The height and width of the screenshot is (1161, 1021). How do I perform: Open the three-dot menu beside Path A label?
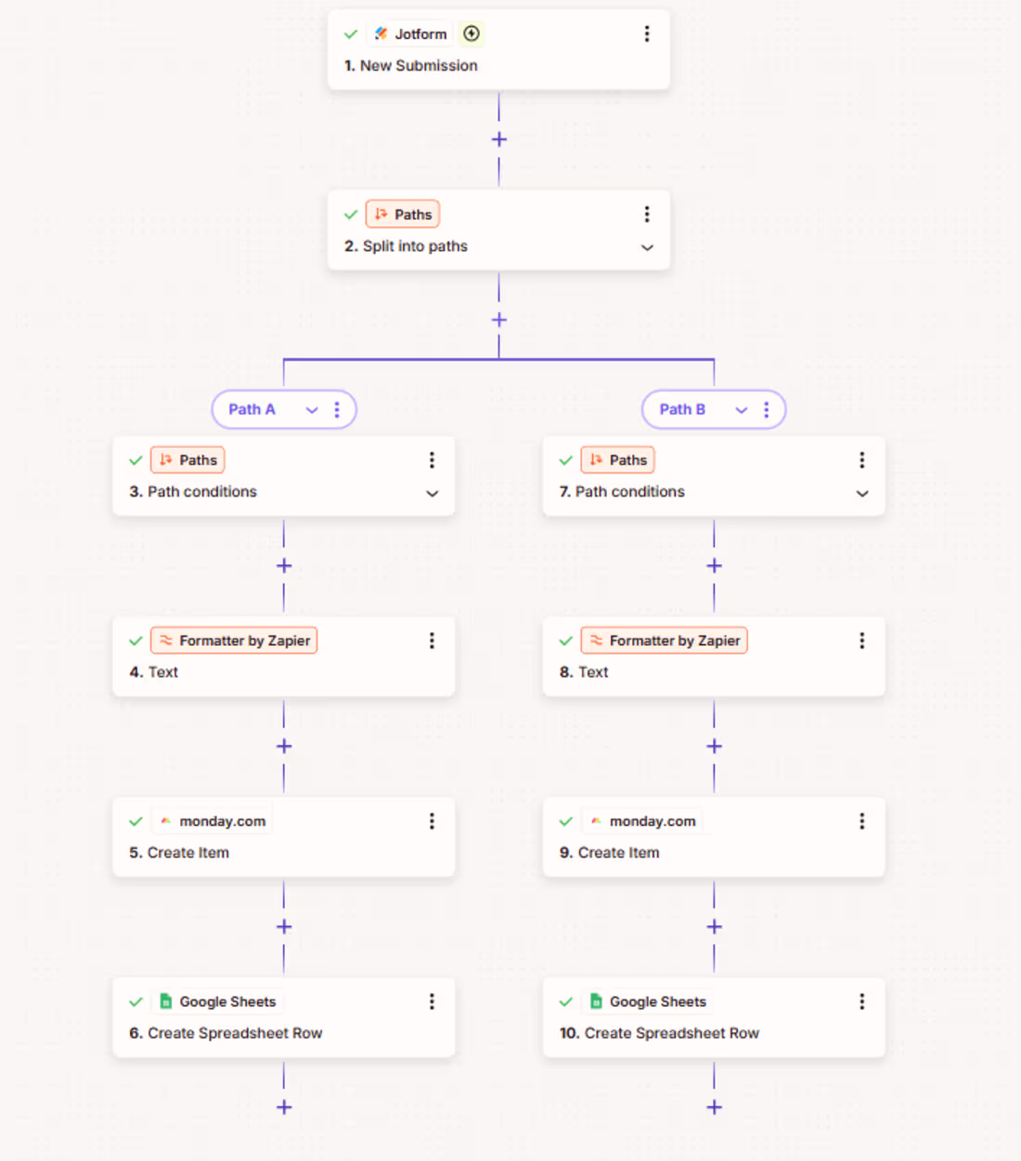click(x=337, y=409)
